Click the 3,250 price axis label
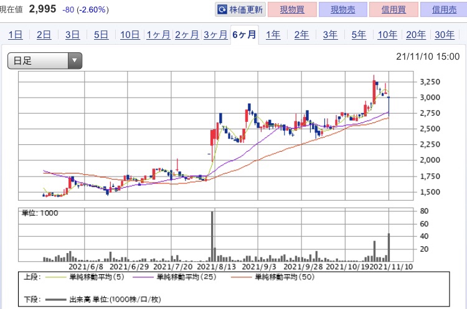Viewport: 467px width, 309px height. 430,82
